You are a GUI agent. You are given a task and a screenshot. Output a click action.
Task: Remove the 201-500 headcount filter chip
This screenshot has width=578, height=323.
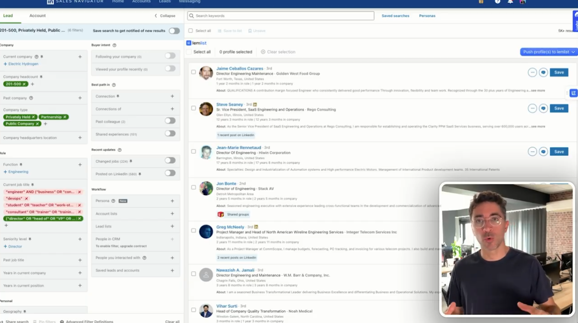point(25,84)
